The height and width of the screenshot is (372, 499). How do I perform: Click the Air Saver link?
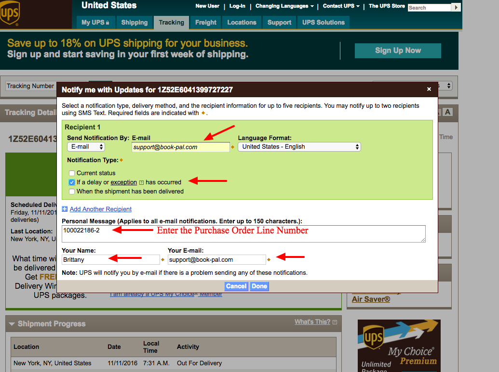(371, 299)
